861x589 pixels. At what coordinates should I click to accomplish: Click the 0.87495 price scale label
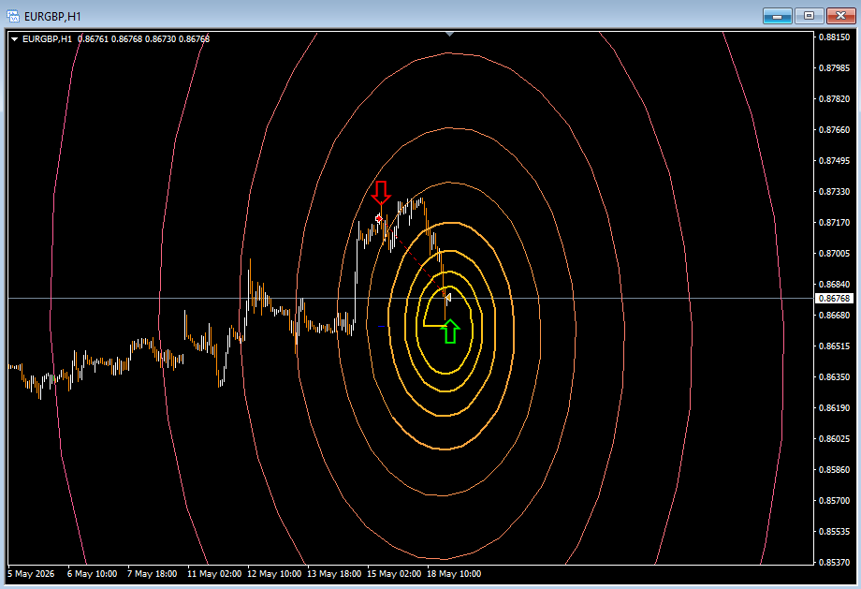point(834,161)
